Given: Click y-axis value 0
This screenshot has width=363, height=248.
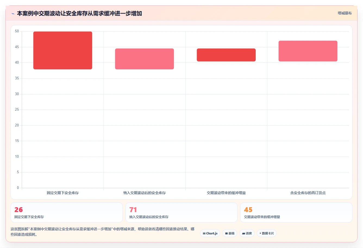Looking at the screenshot, I should point(18,188).
